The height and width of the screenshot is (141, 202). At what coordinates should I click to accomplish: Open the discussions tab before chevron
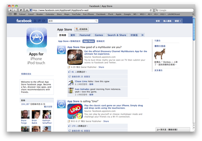(x=134, y=35)
